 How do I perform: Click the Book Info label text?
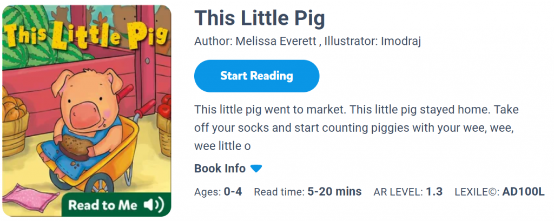pyautogui.click(x=220, y=169)
